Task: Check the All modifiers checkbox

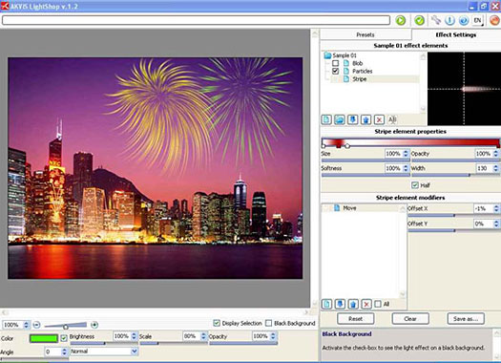Action: 378,304
